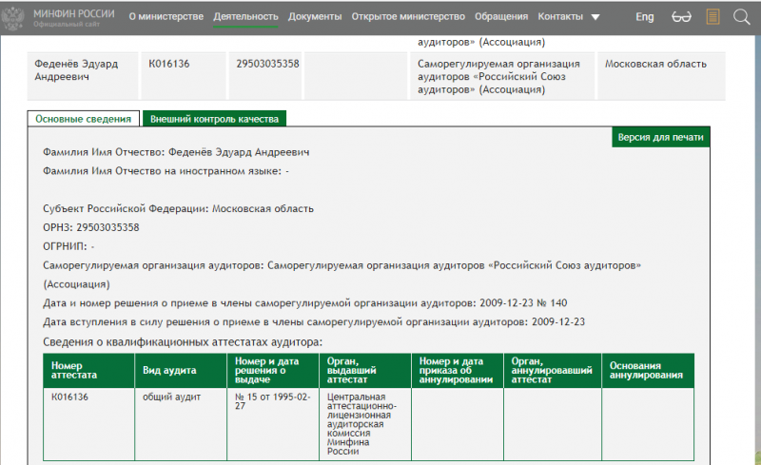761x465 pixels.
Task: Click ОРНЗ: 29503035358 line
Action: tap(90, 227)
